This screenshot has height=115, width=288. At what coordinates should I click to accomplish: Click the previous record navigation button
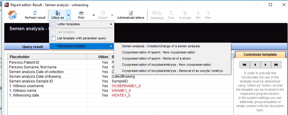[x=255, y=65]
